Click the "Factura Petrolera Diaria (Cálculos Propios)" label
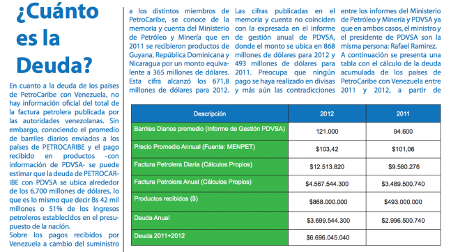The height and width of the screenshot is (252, 451). (193, 164)
